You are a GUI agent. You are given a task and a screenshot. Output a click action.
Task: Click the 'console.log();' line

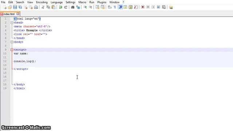pyautogui.click(x=25, y=61)
